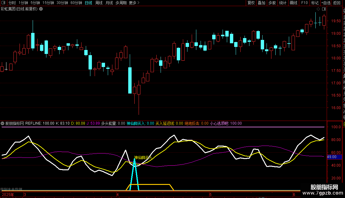This screenshot has width=345, height=198.
Task: Select the 日线 daily chart tab
Action: [89, 3]
